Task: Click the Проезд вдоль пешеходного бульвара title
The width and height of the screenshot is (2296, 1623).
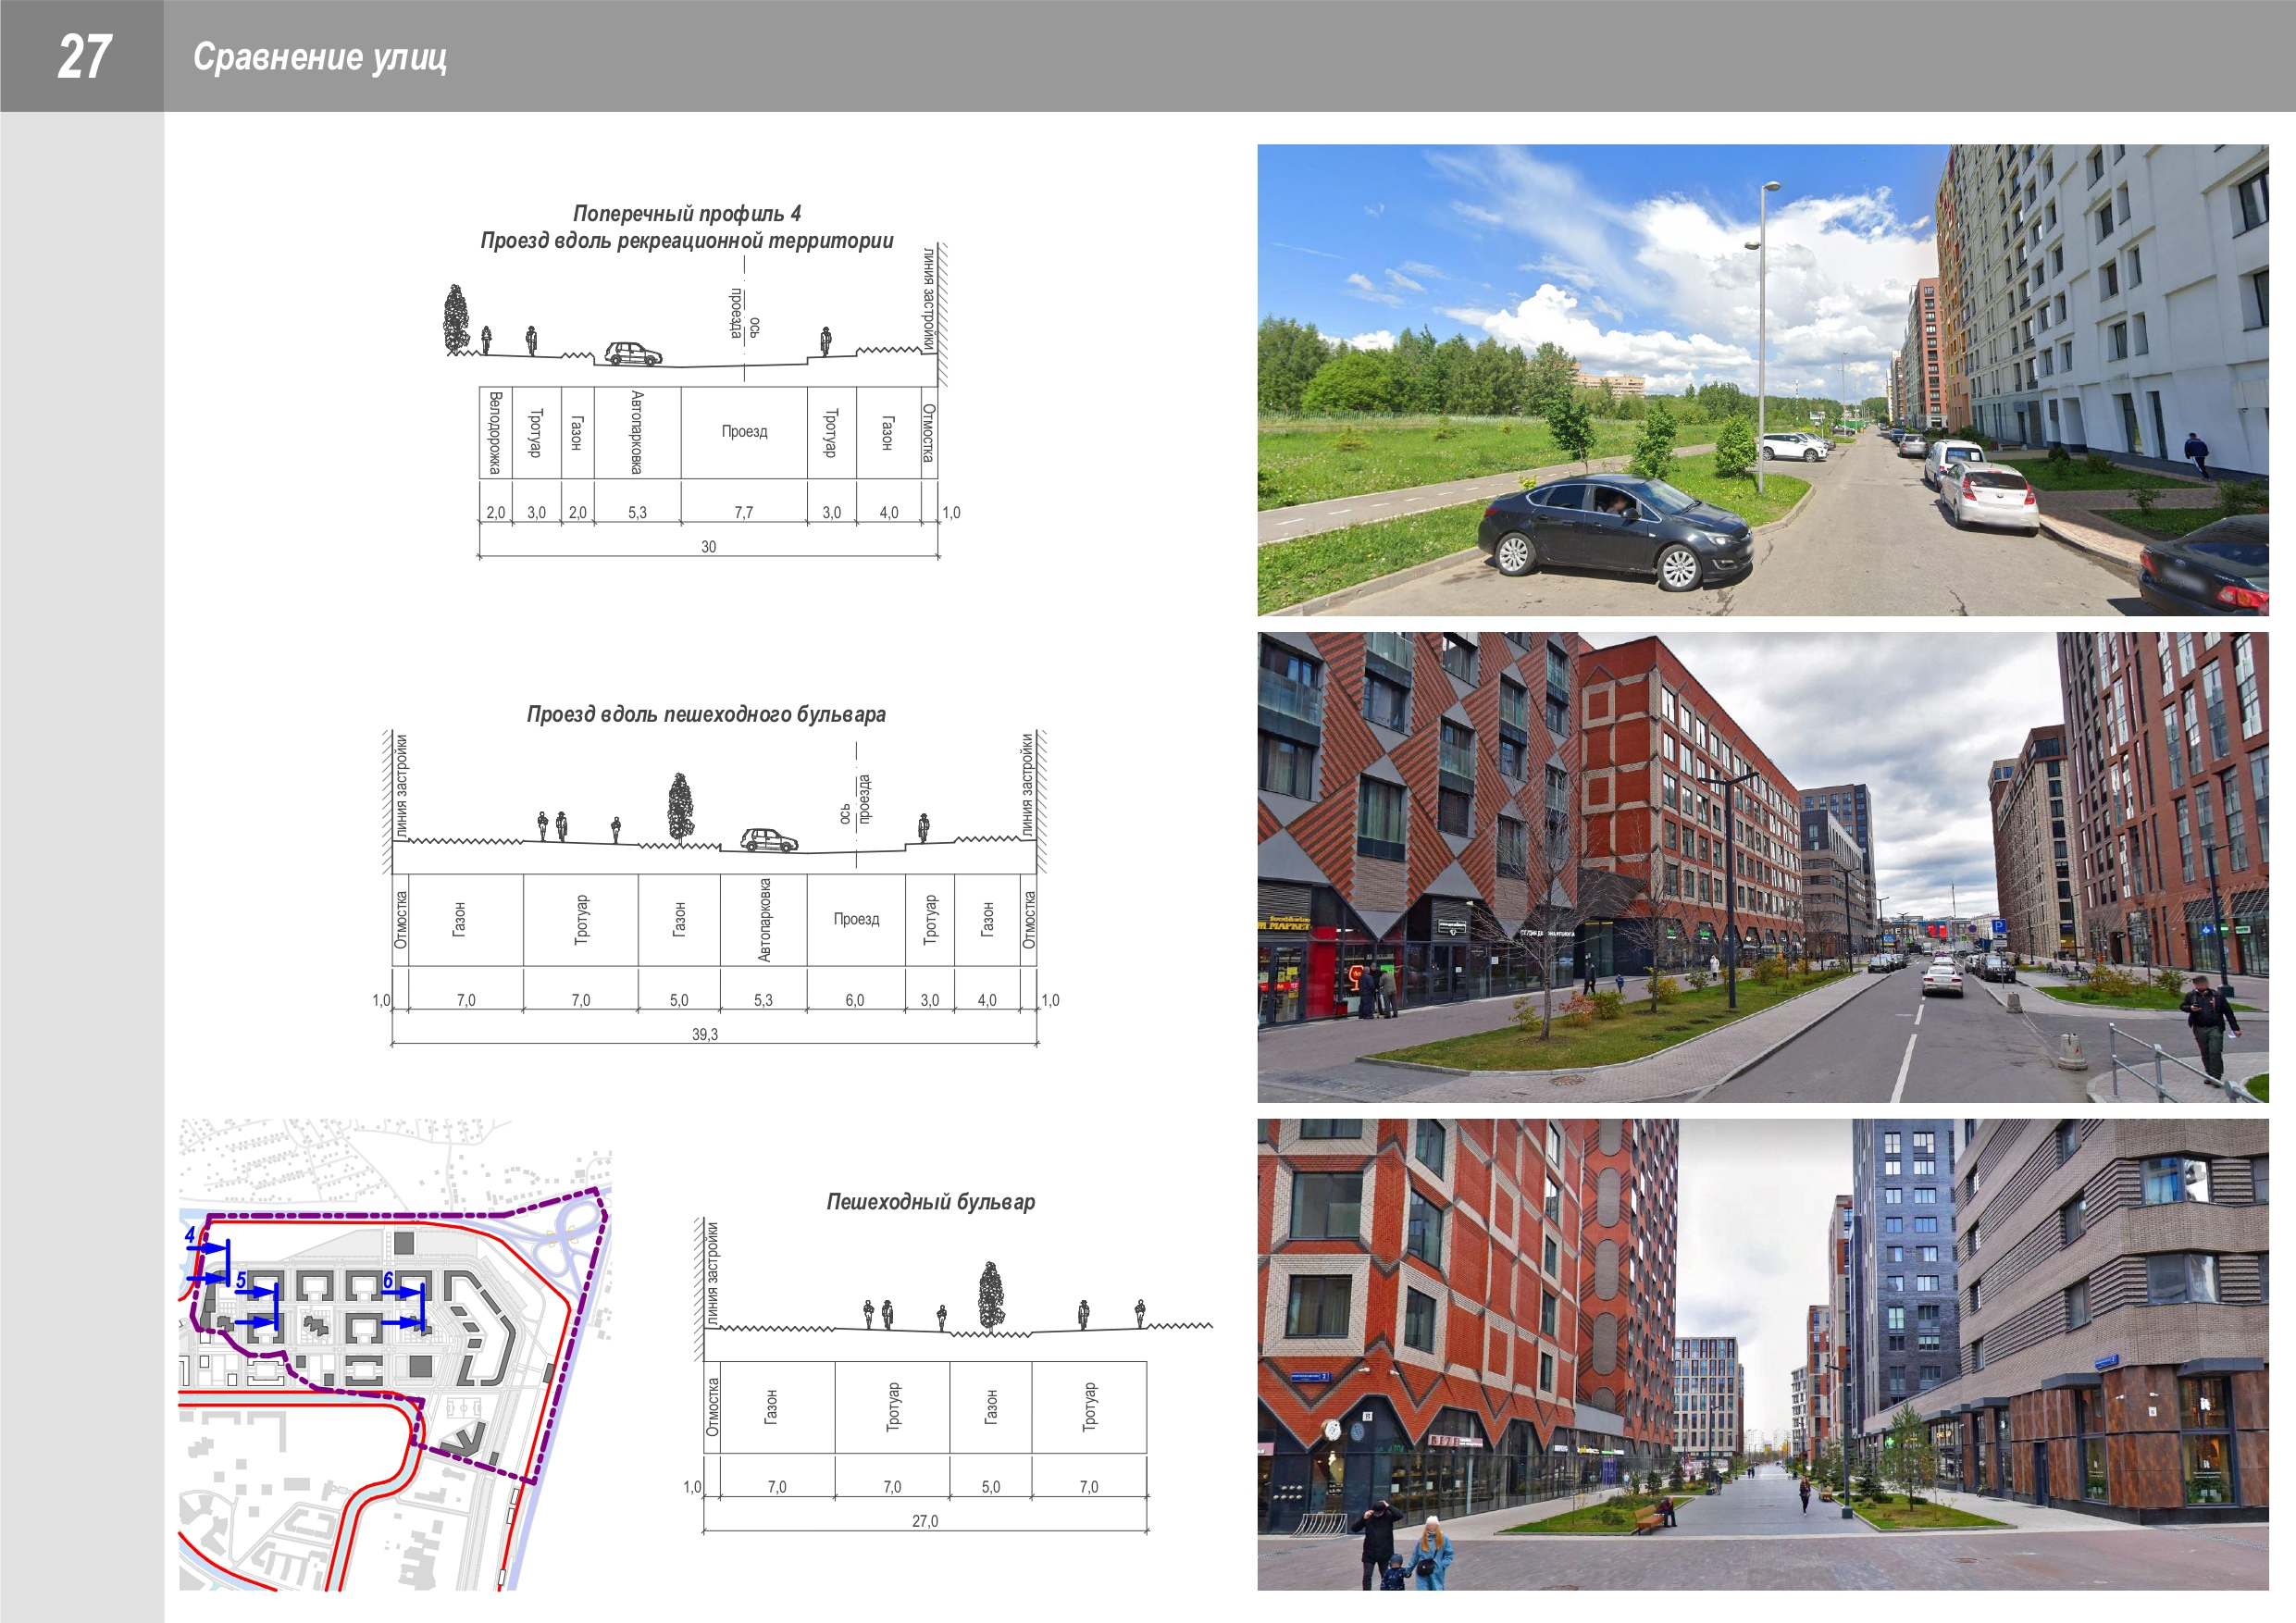Action: click(x=706, y=714)
